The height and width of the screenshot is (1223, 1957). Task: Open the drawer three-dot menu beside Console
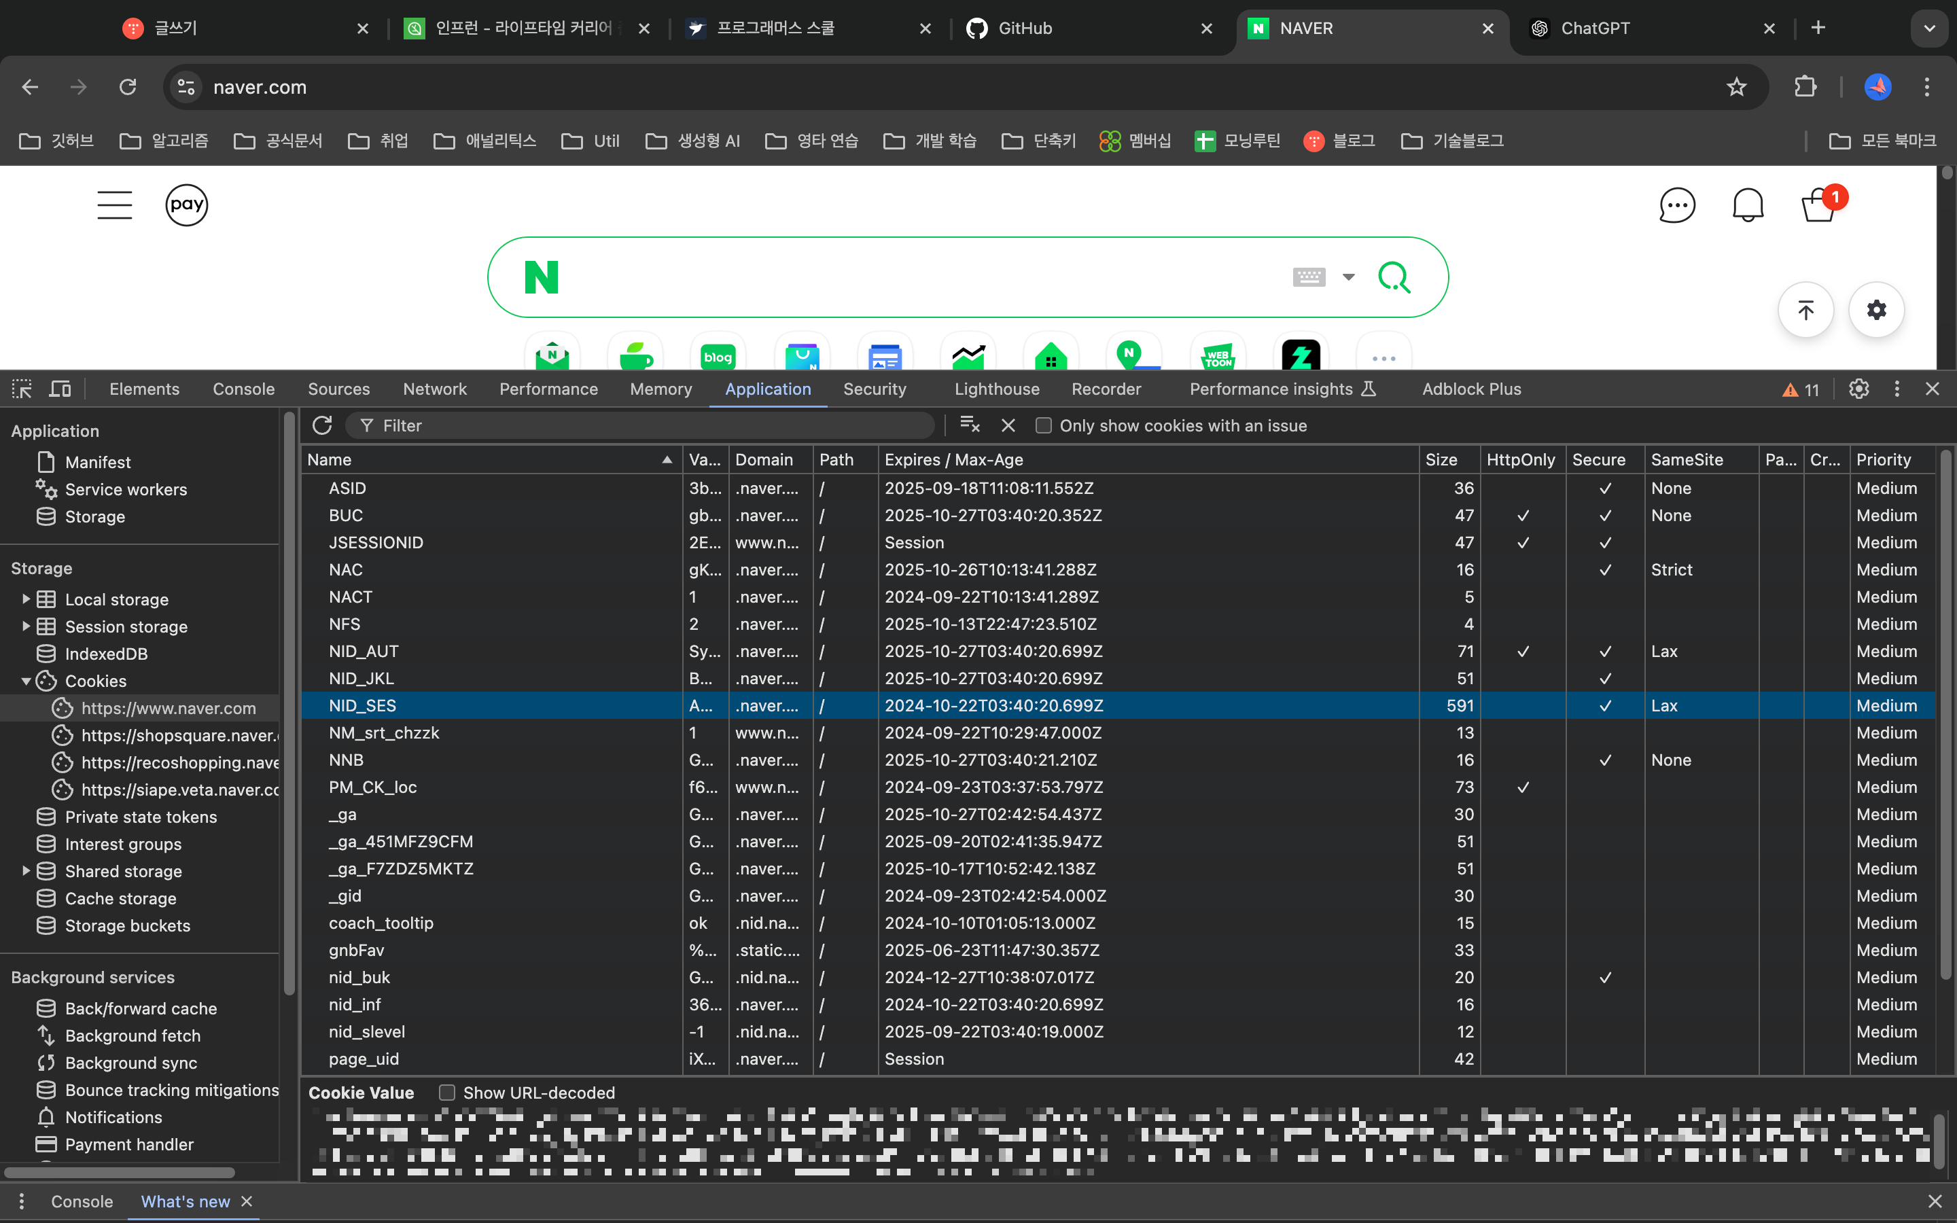[22, 1201]
